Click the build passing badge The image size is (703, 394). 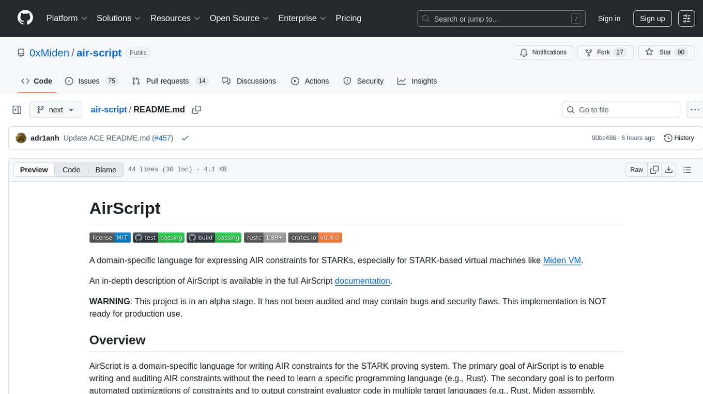214,237
